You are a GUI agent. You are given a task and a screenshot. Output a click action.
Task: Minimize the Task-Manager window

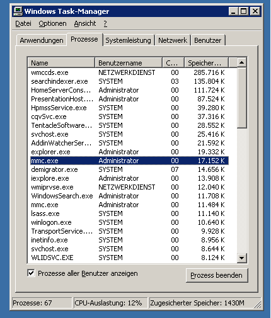pos(233,11)
